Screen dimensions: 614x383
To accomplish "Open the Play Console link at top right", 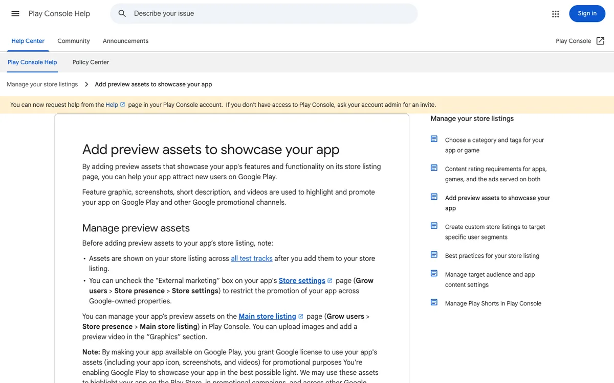I will (x=573, y=41).
